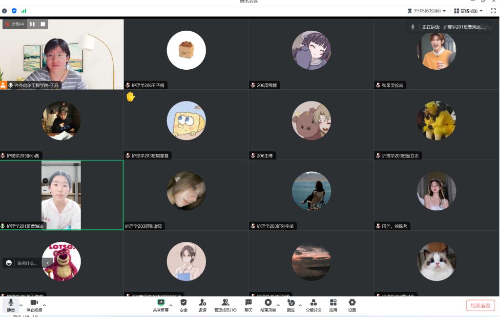
Task: Click the 说点什么 chat input box
Action: [27, 263]
